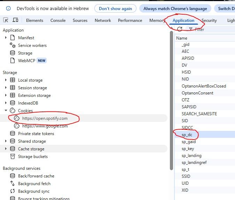Select the XID cookie row
This screenshot has height=200, width=235.
205,190
